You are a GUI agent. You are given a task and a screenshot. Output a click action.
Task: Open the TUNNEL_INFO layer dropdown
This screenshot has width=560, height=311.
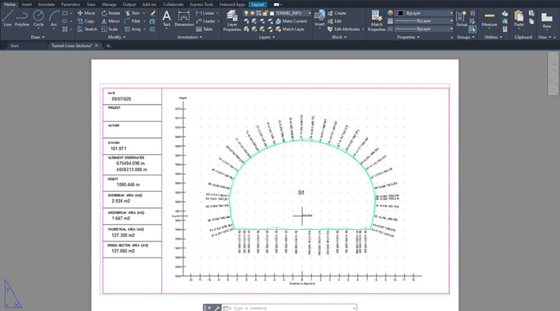[x=290, y=12]
